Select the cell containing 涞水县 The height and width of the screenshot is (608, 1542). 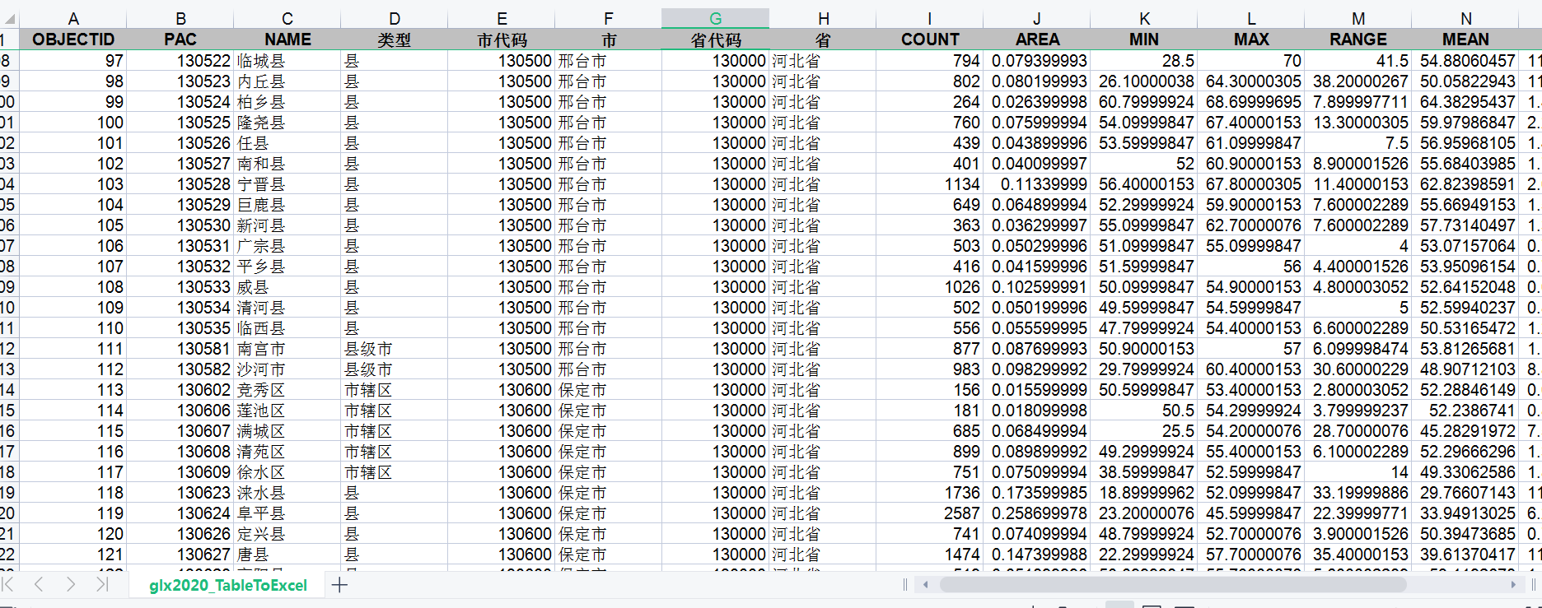[x=287, y=493]
